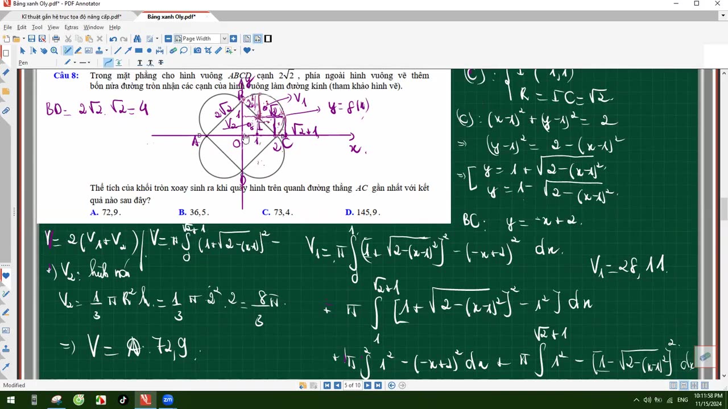
Task: Expand the Open file dropdown arrow
Action: tap(23, 39)
